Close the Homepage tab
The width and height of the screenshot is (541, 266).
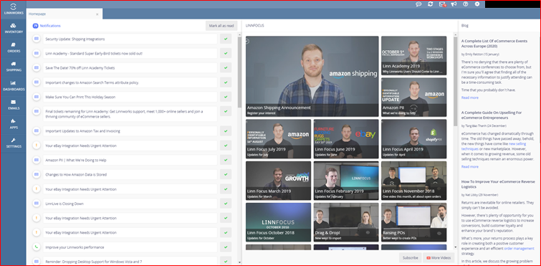97,14
